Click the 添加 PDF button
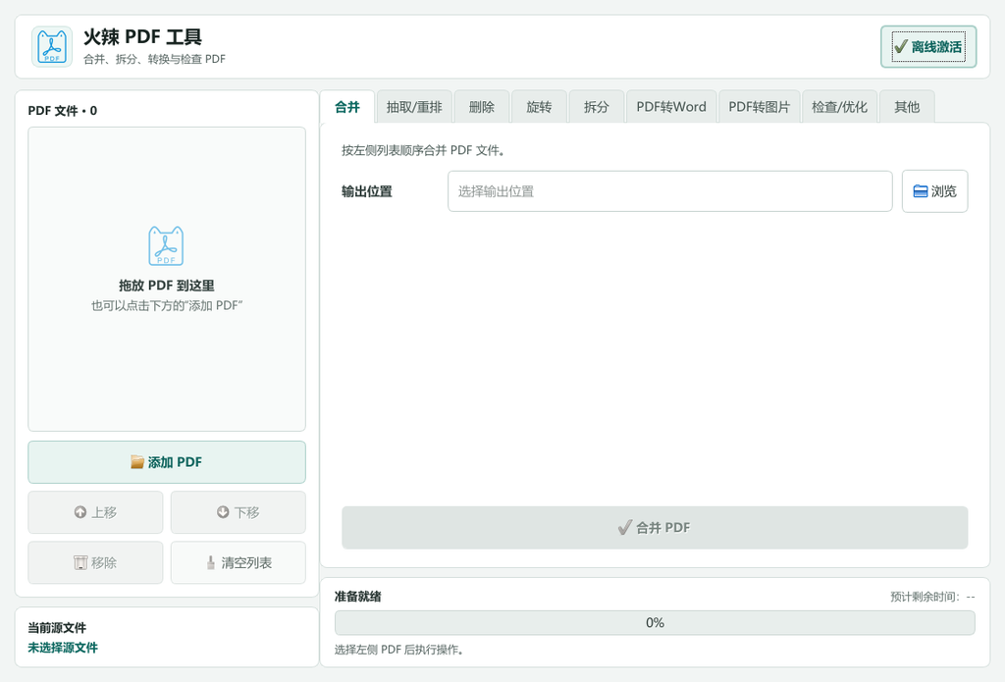Viewport: 1005px width, 682px height. click(167, 462)
